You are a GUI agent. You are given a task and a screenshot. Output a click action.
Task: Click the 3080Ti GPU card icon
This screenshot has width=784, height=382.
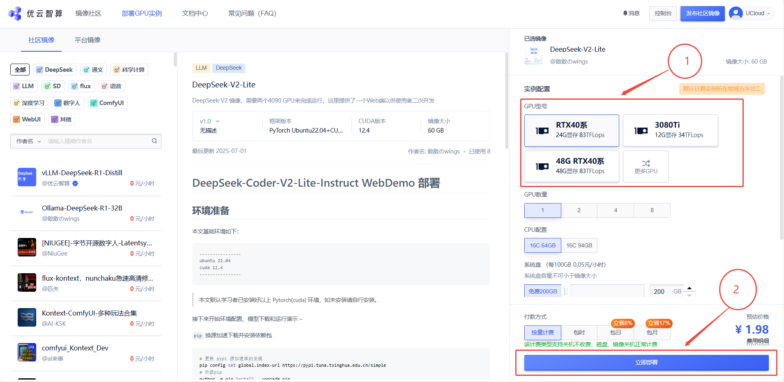641,131
